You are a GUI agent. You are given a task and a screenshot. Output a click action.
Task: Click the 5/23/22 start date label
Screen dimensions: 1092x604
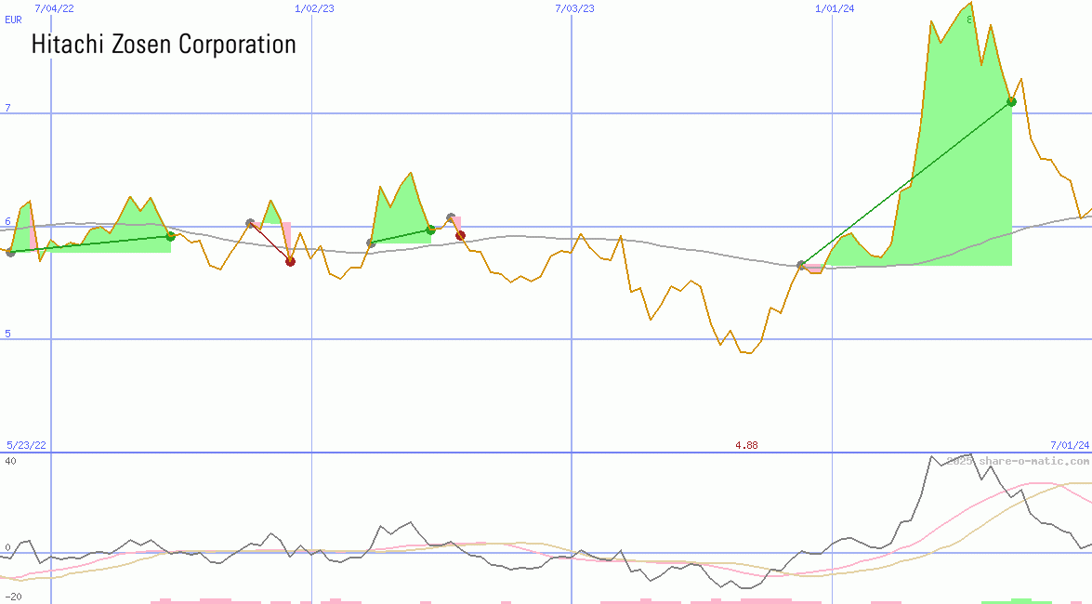click(x=26, y=445)
